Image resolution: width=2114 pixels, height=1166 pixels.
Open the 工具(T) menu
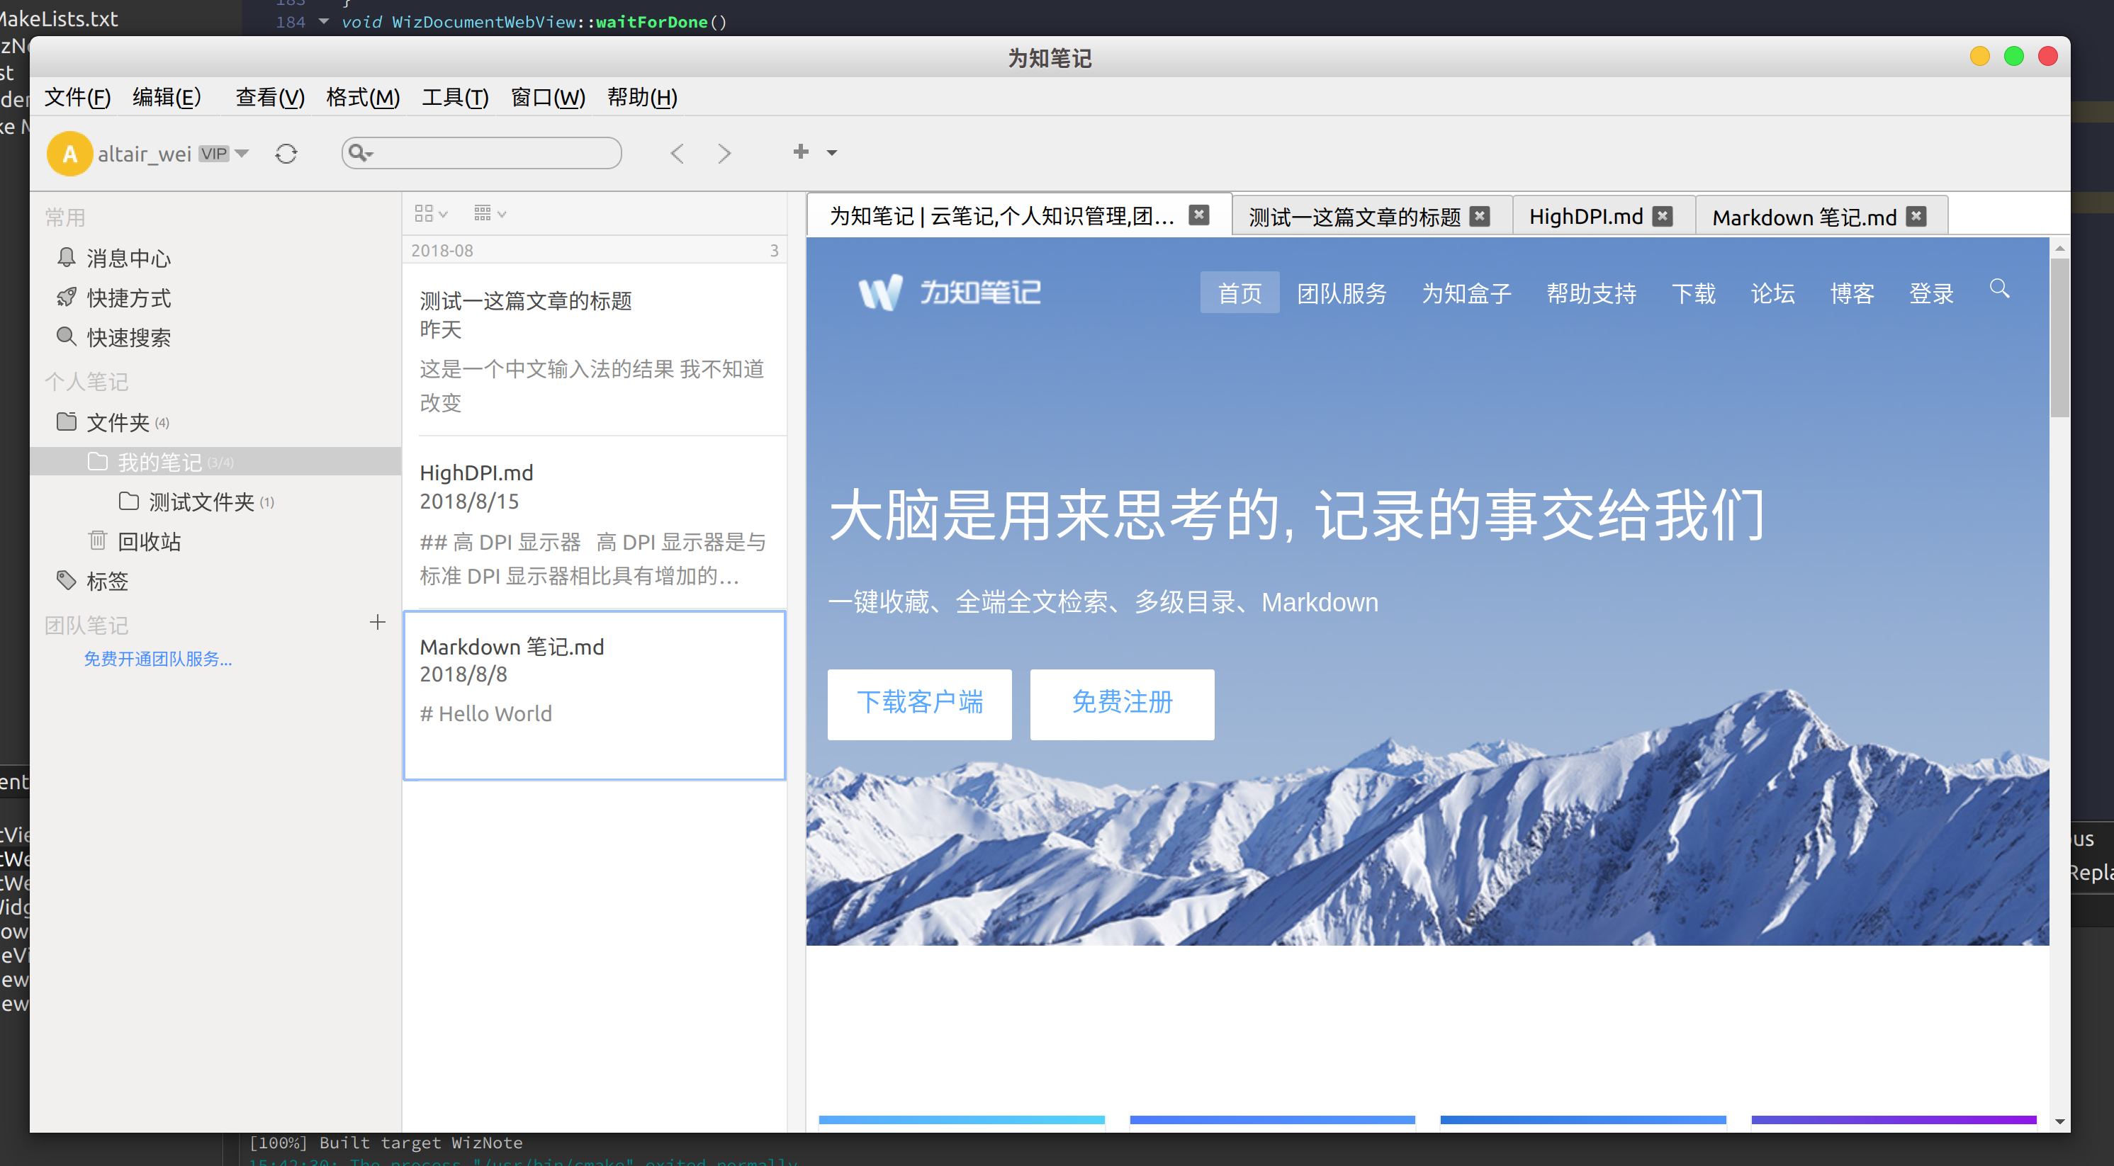[456, 98]
